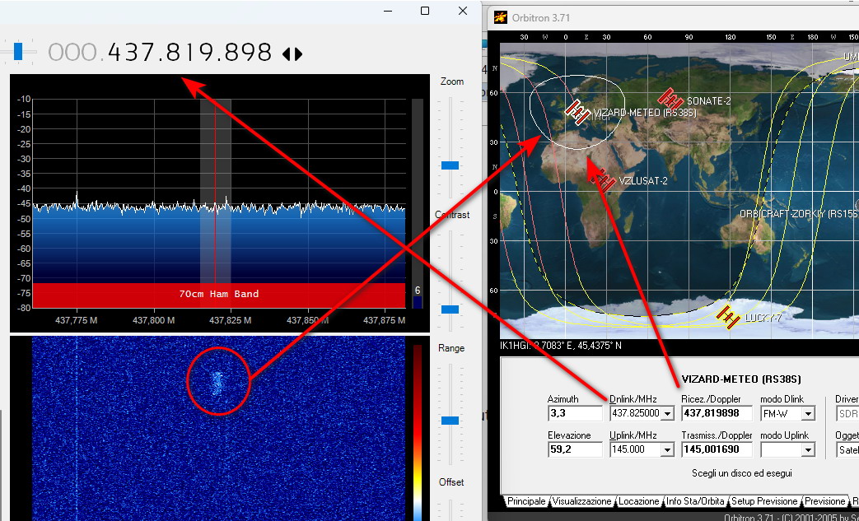The width and height of the screenshot is (859, 521).
Task: Switch to the Previsione tab
Action: tap(824, 501)
